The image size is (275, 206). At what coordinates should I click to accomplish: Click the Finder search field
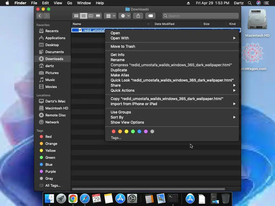click(200, 16)
